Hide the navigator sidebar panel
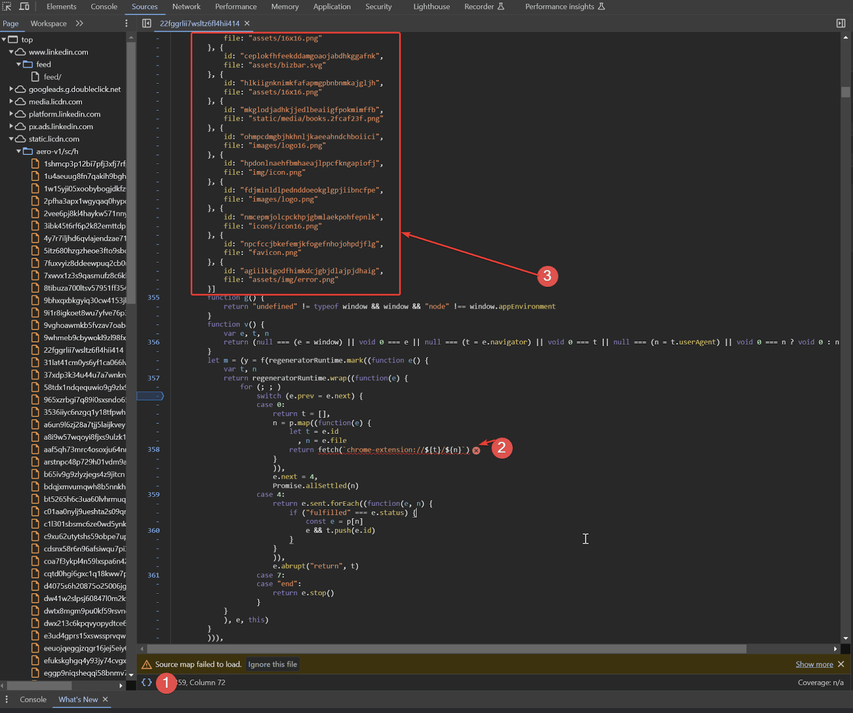The image size is (853, 713). (x=147, y=23)
